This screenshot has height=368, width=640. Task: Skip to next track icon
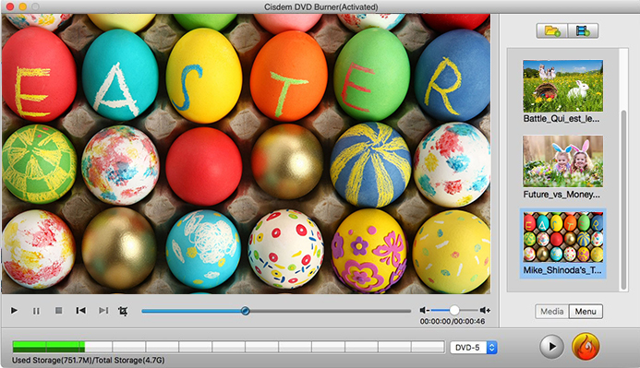(x=103, y=311)
